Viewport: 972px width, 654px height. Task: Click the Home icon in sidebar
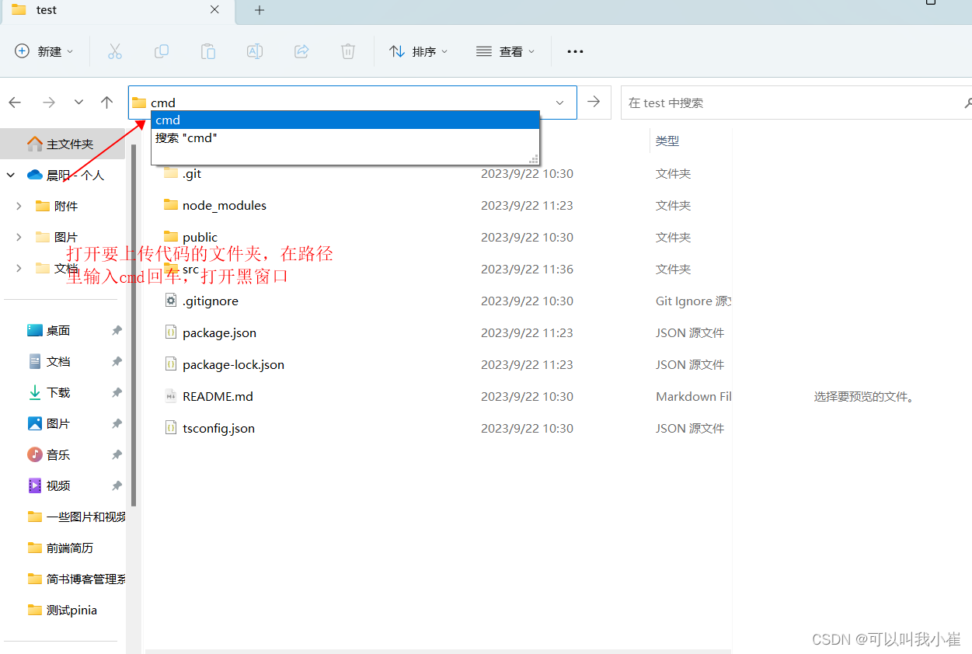[35, 144]
